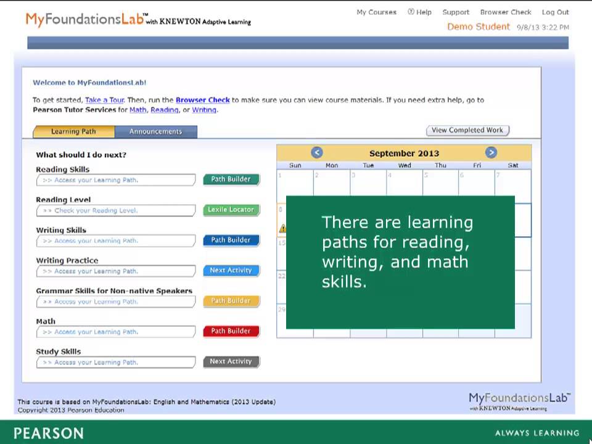The width and height of the screenshot is (592, 444).
Task: Click Writing Skills learning path field
Action: 116,241
